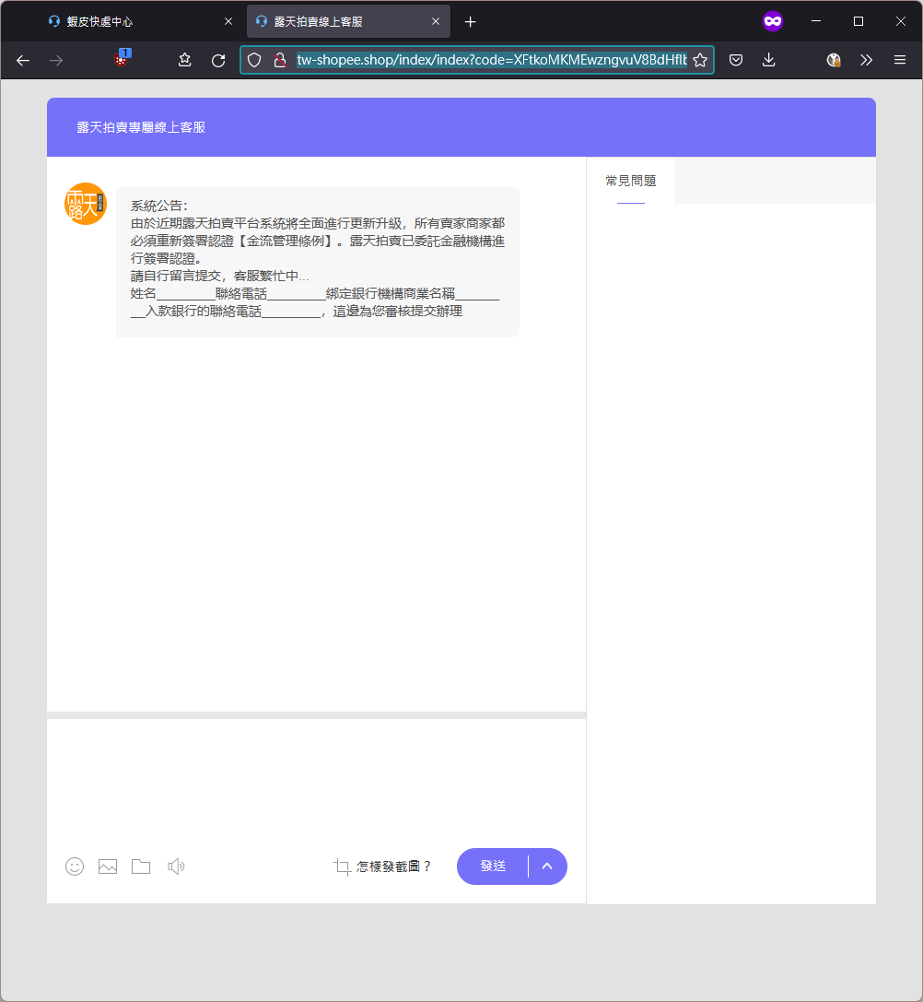This screenshot has height=1002, width=923.
Task: Click the 露天拍賣專屬線上客服 header title
Action: [141, 127]
